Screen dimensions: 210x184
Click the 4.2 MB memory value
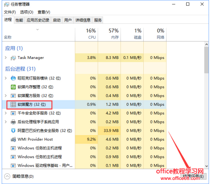tap(112, 113)
